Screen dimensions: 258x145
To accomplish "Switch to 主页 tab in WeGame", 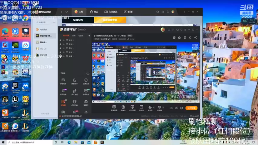I will click(x=79, y=12).
